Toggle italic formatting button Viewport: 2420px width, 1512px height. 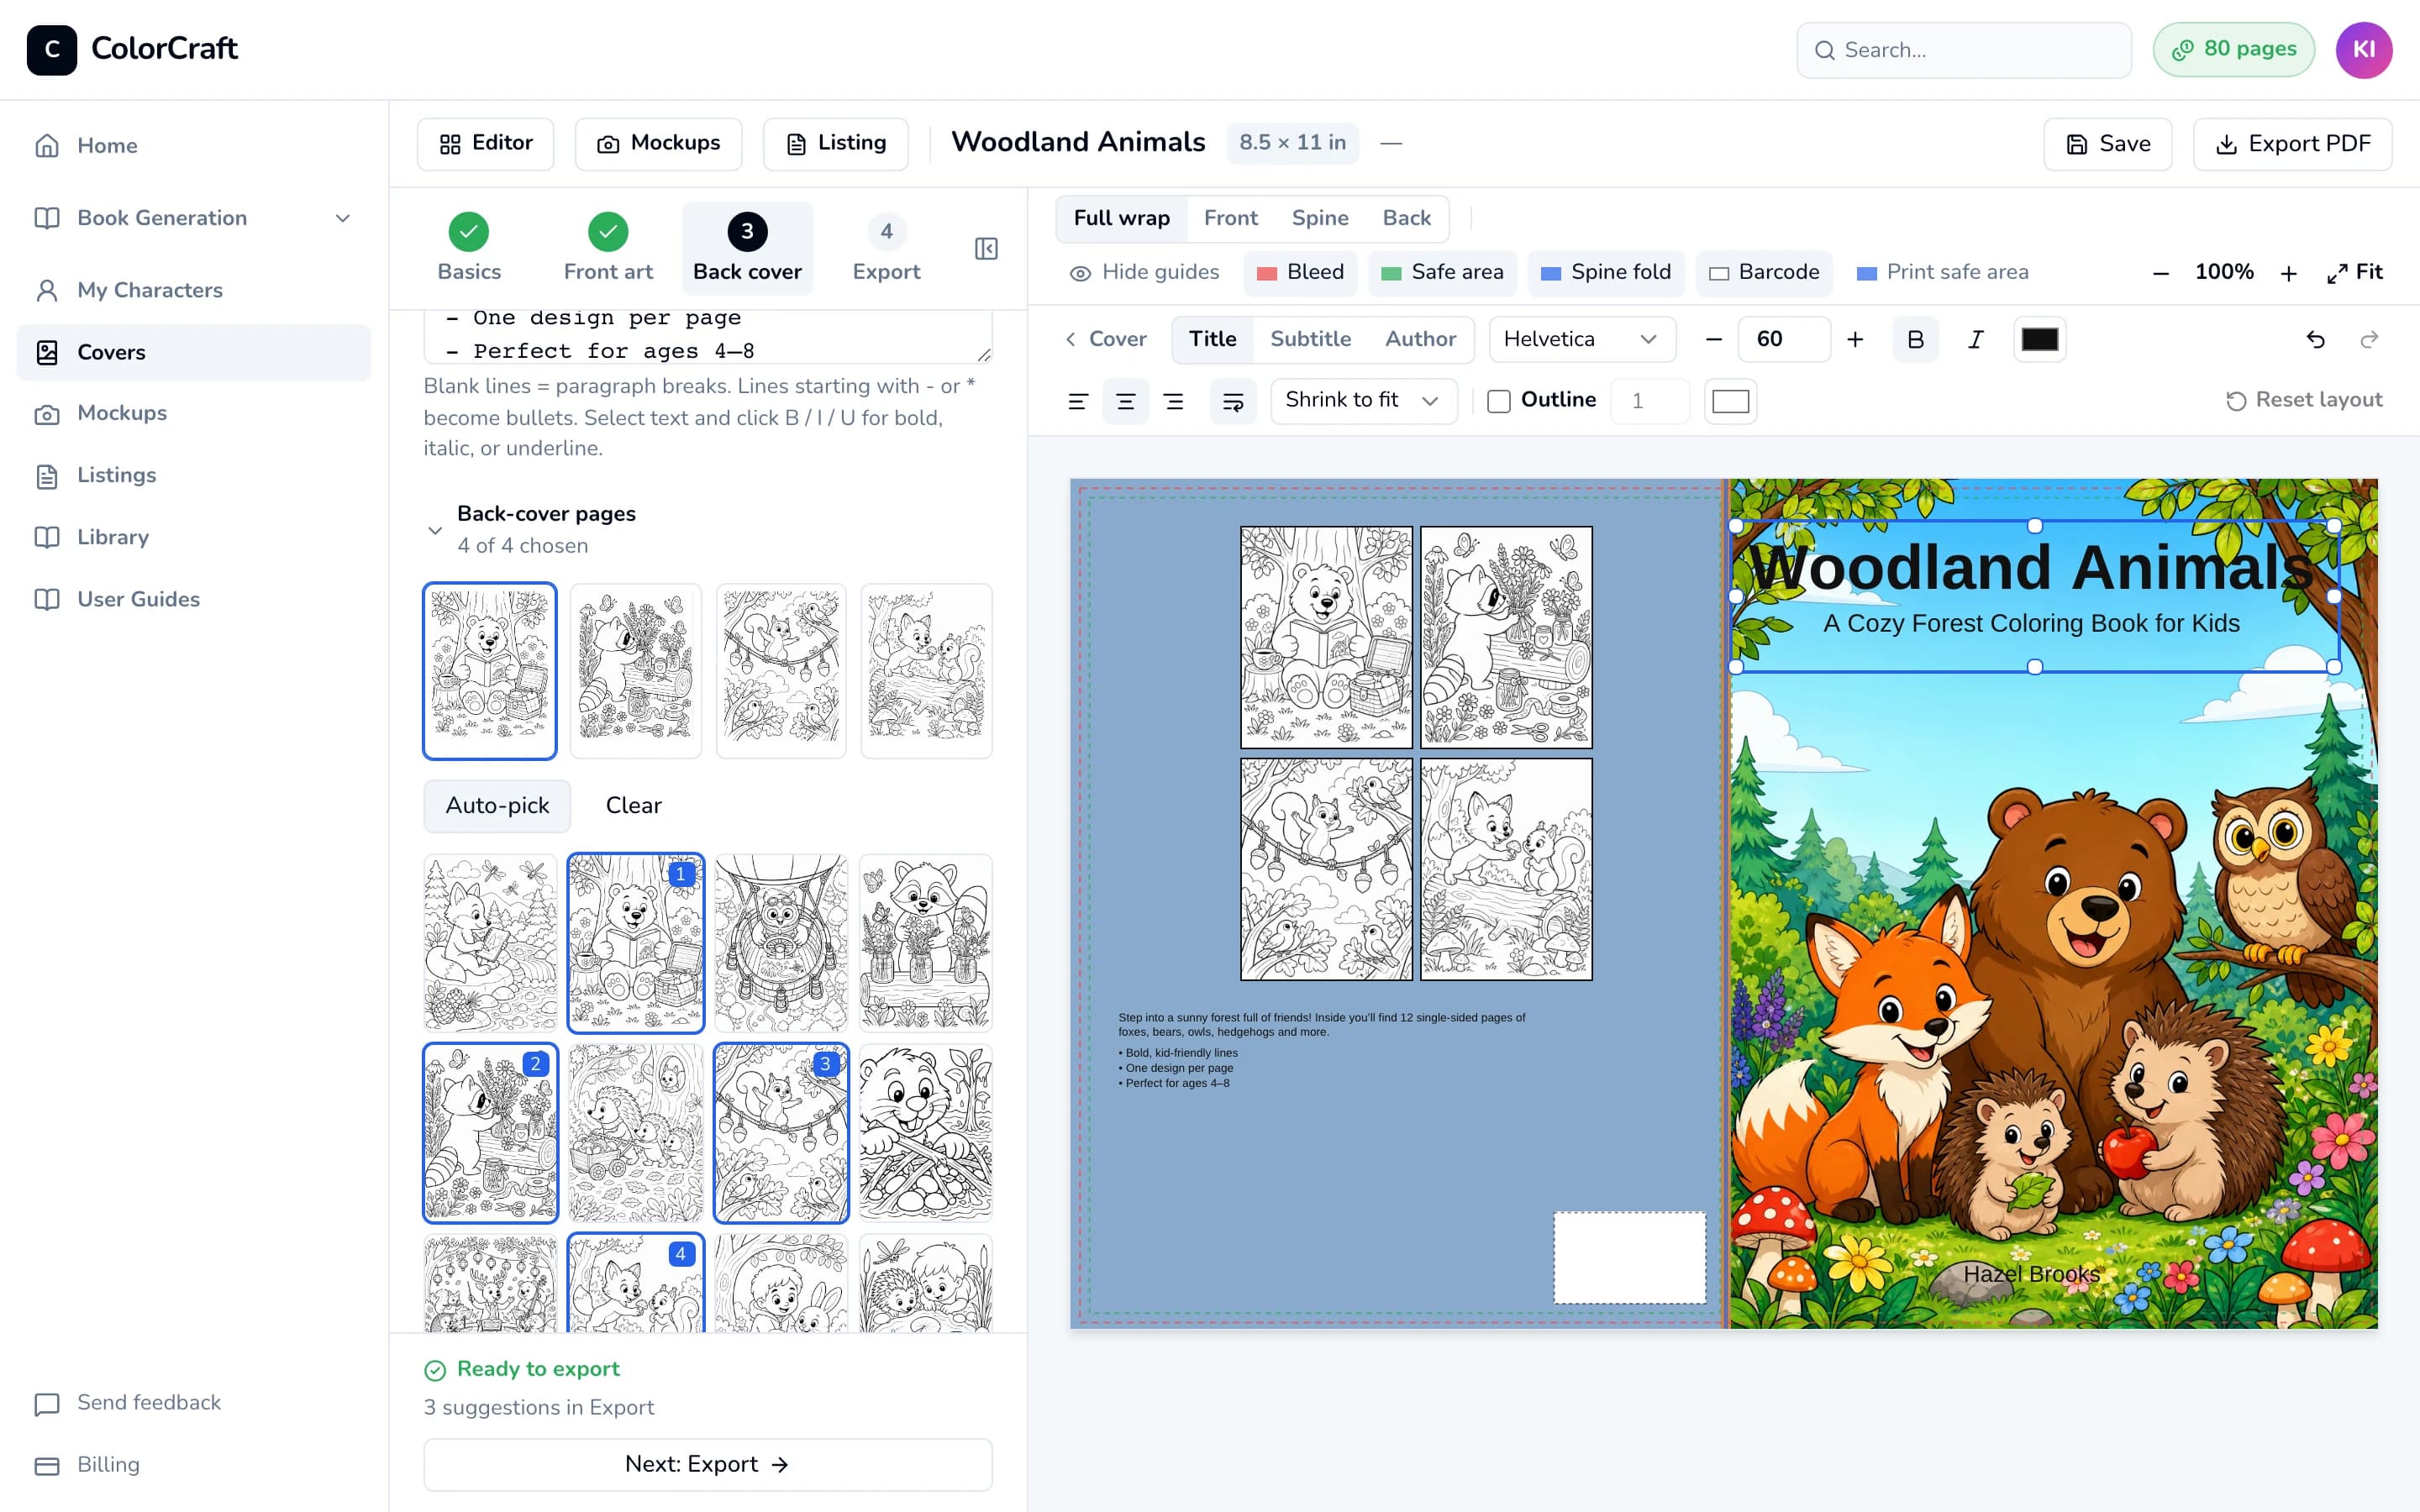(1975, 339)
